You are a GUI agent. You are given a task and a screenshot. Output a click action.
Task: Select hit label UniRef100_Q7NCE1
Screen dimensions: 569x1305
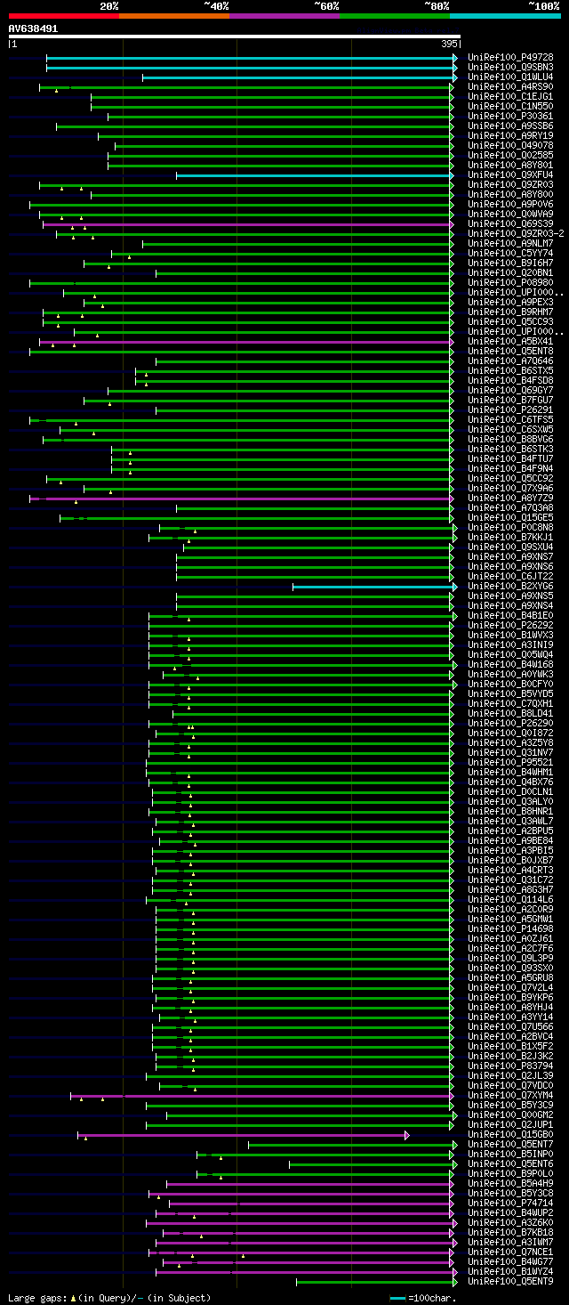click(510, 1252)
